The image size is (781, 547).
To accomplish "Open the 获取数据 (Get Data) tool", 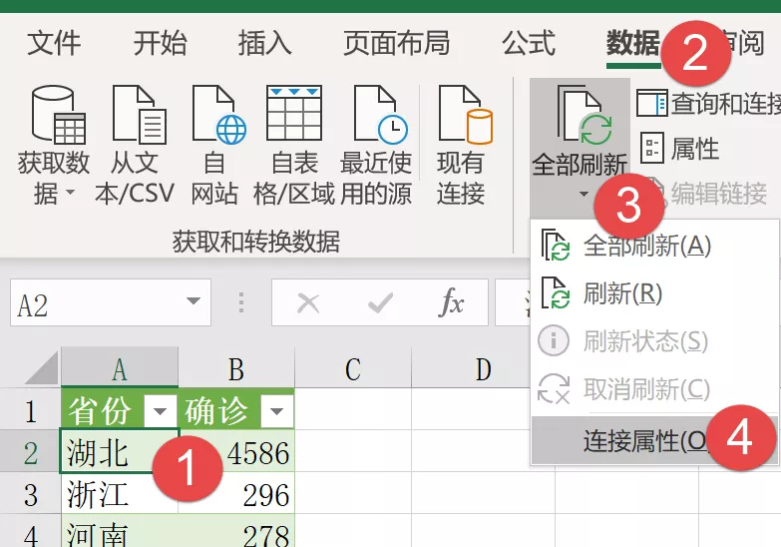I will 54,146.
